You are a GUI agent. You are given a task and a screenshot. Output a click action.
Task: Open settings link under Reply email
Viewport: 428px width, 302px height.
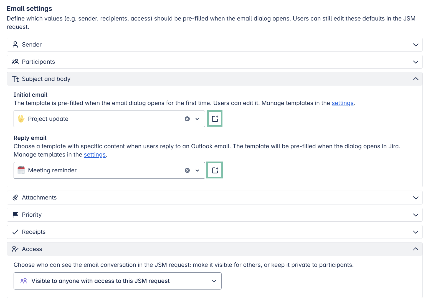pos(95,155)
